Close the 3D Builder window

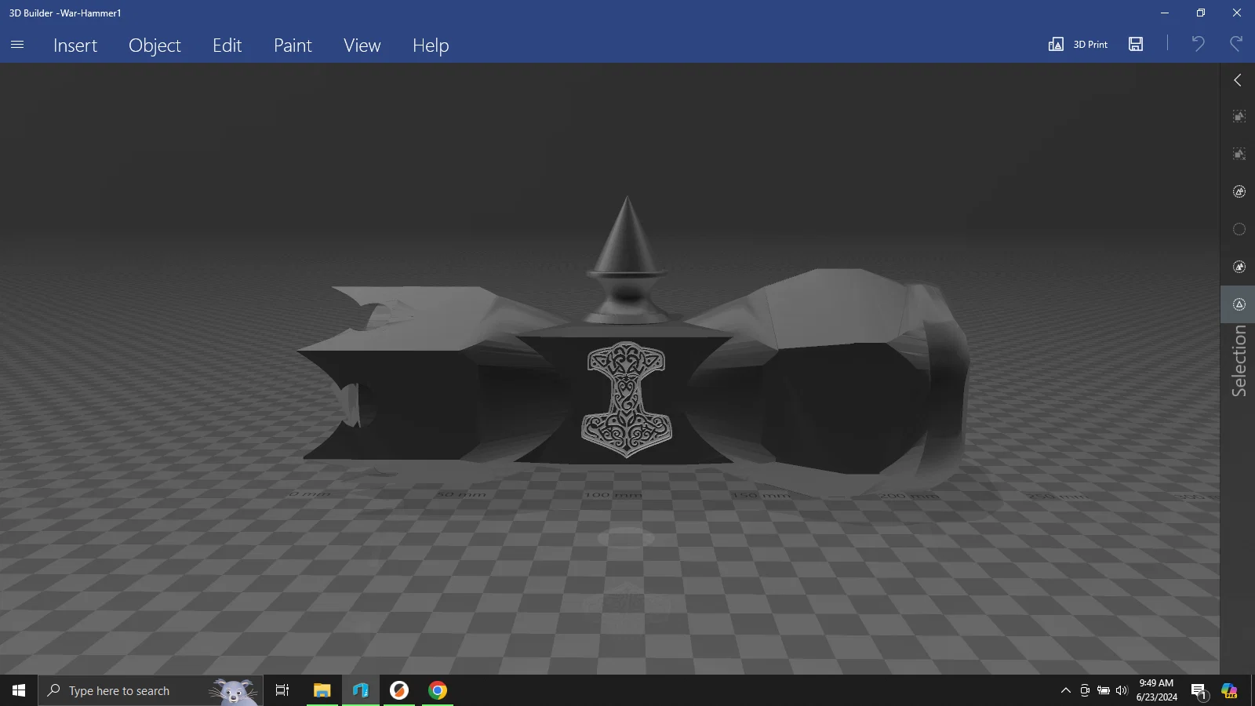[1237, 13]
